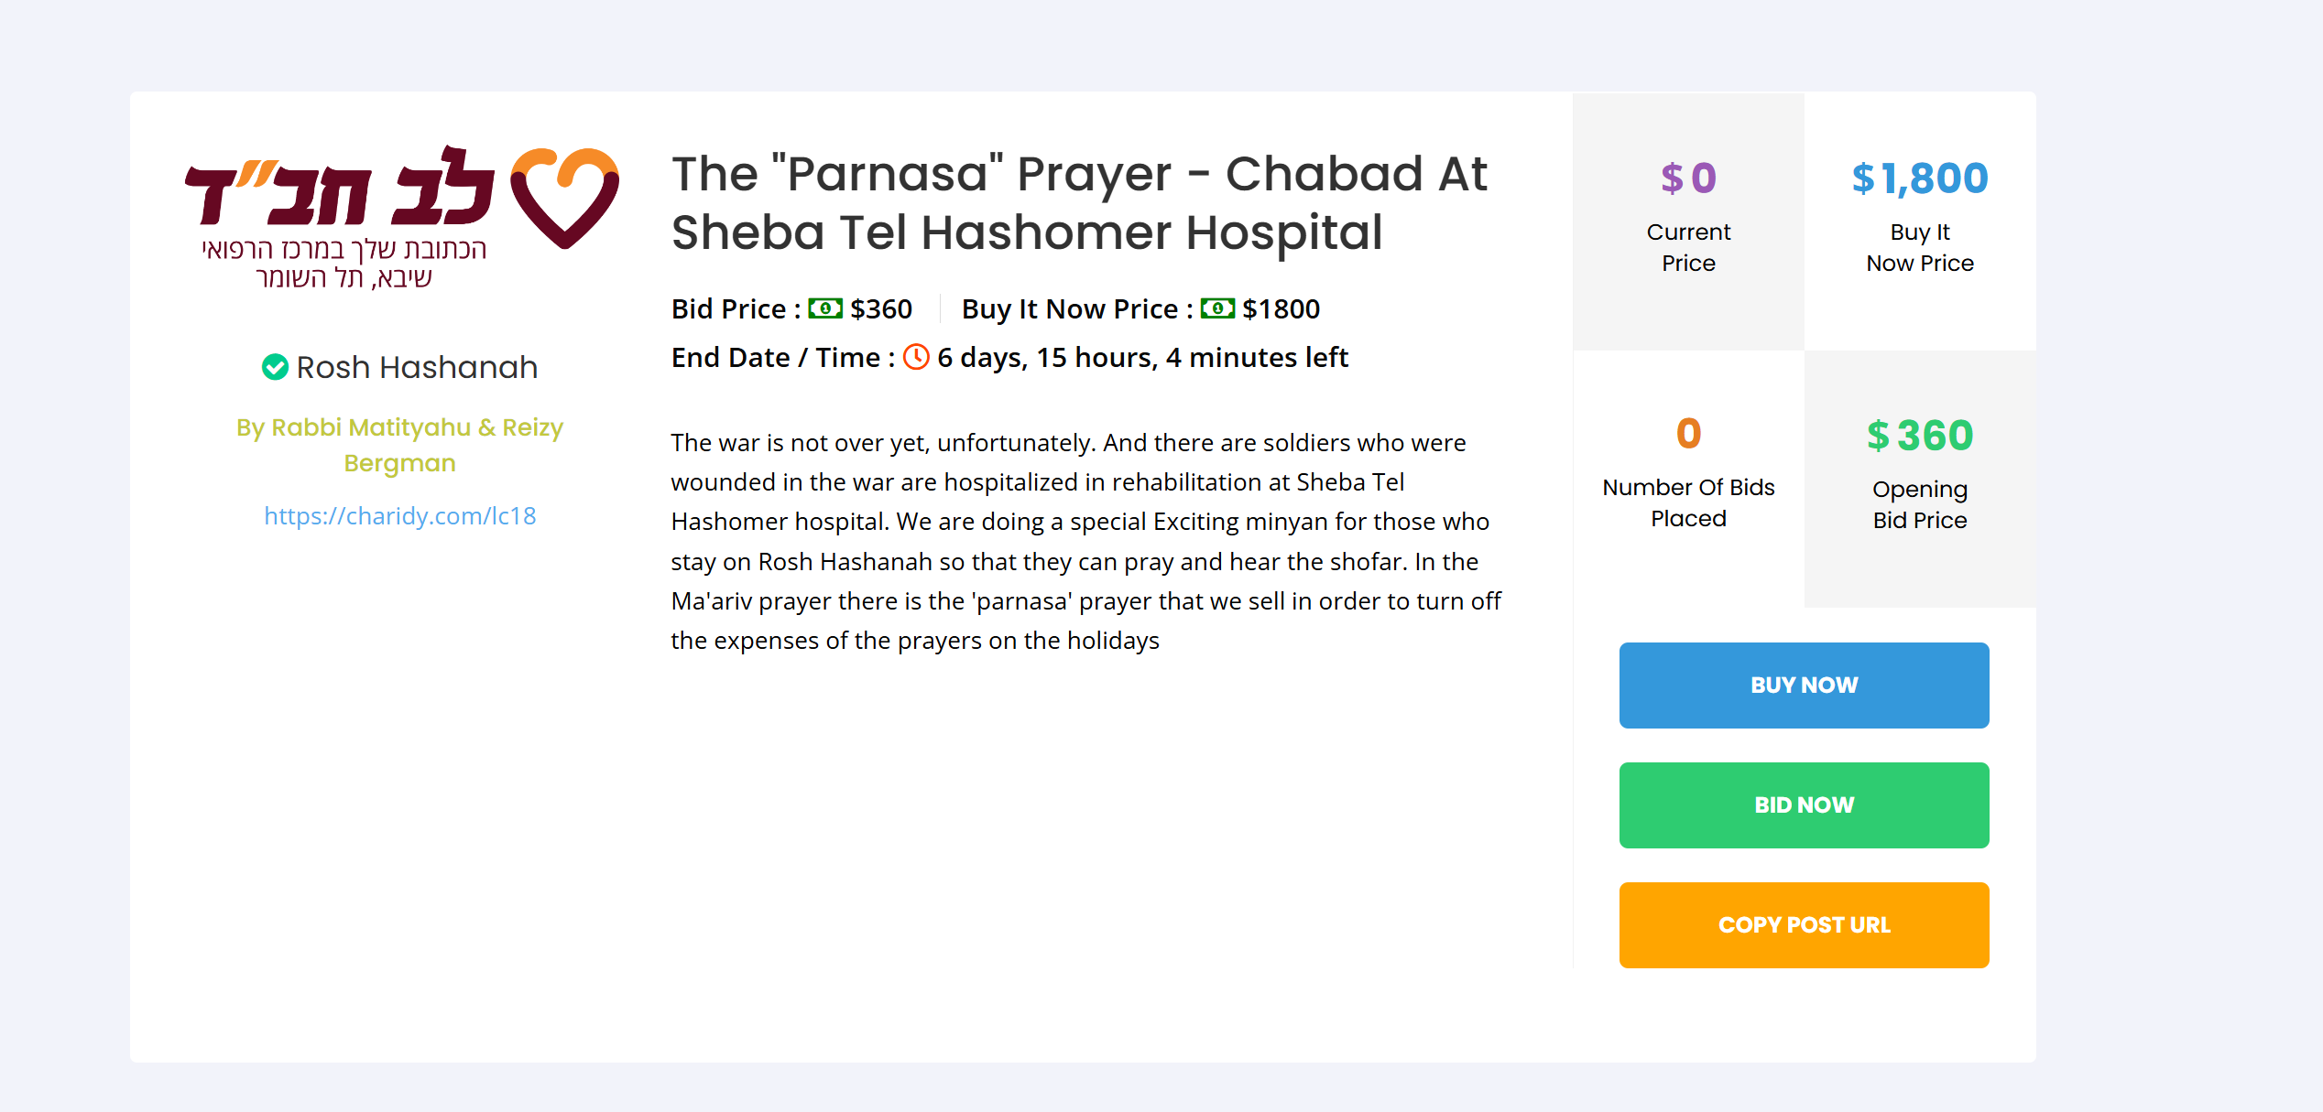Image resolution: width=2323 pixels, height=1112 pixels.
Task: Click the Buy It Now money icon
Action: tap(1217, 308)
